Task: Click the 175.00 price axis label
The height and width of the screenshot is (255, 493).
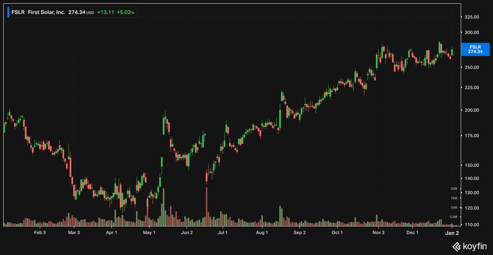Action: tap(472, 135)
